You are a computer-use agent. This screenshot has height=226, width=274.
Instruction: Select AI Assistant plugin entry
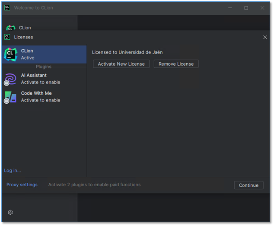pos(44,79)
